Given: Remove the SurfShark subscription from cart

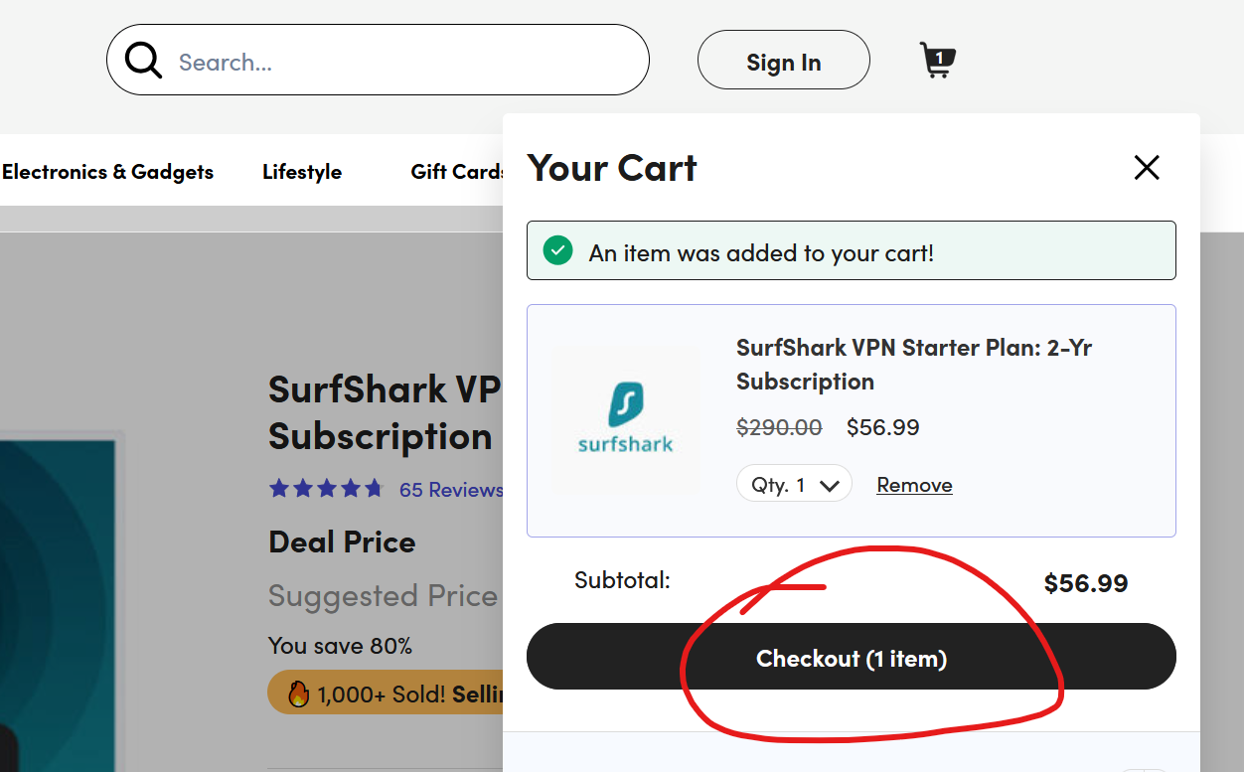Looking at the screenshot, I should click(x=914, y=484).
